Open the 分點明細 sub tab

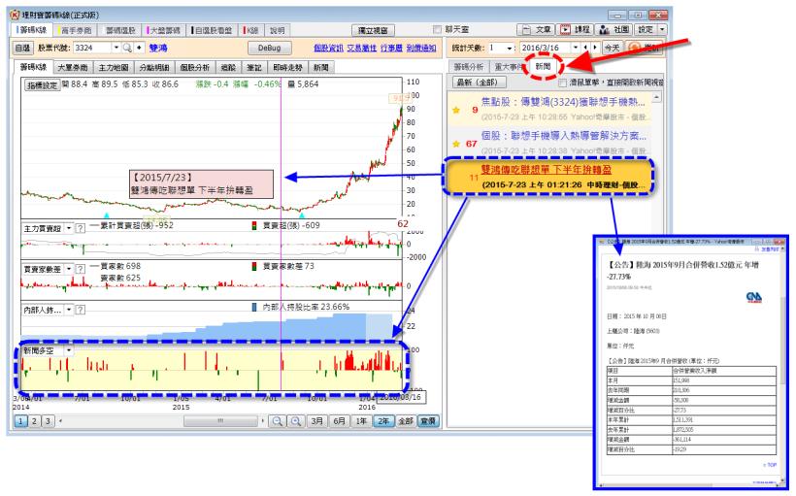[153, 67]
